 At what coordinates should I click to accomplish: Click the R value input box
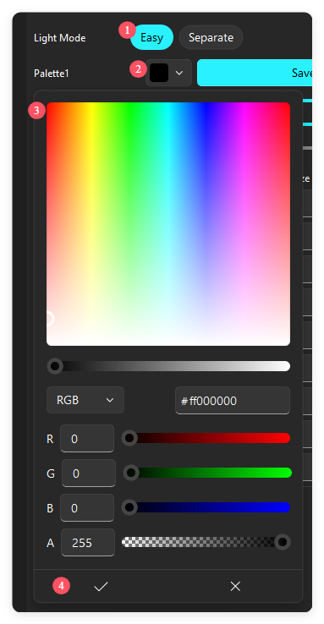pos(87,439)
